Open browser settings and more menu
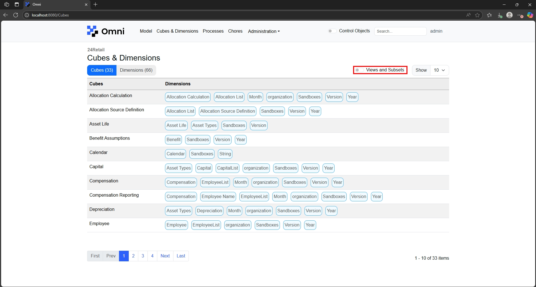The width and height of the screenshot is (536, 287). (x=520, y=15)
